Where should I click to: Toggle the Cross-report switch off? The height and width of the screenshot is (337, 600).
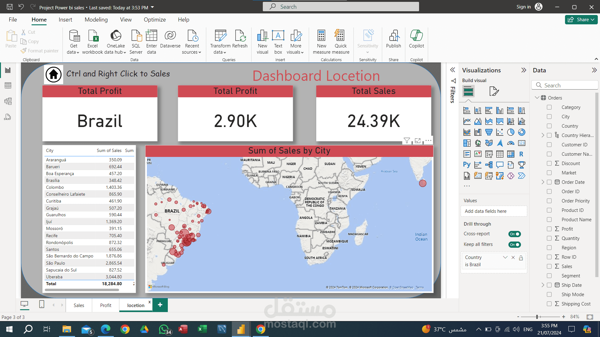click(x=514, y=234)
